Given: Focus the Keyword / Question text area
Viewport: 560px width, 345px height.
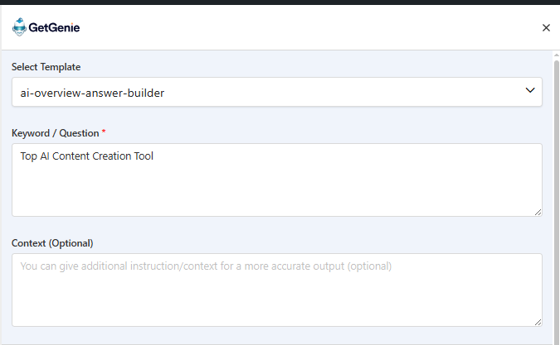Looking at the screenshot, I should 276,186.
